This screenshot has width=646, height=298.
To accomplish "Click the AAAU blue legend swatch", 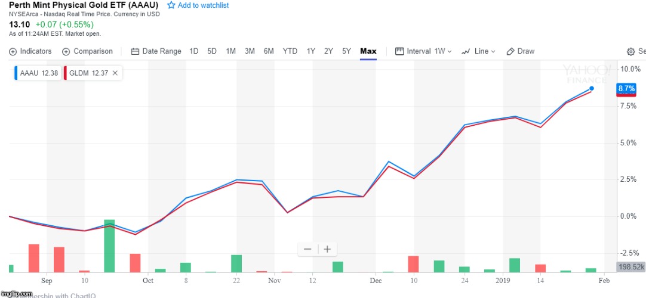I will click(16, 73).
